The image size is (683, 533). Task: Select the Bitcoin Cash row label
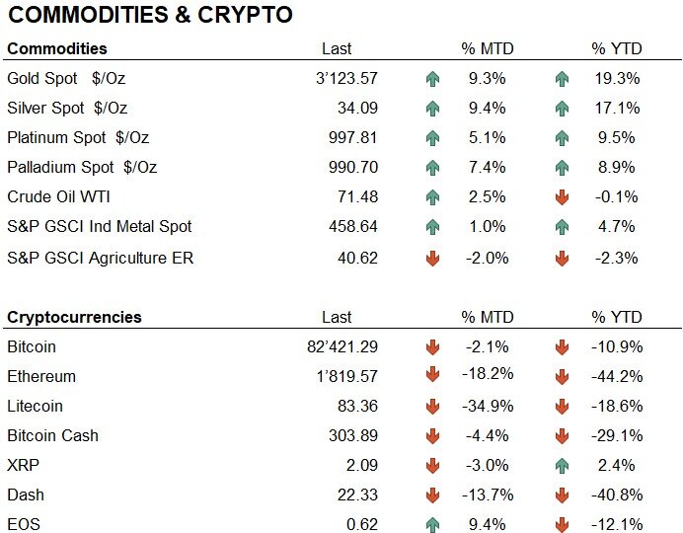[52, 435]
